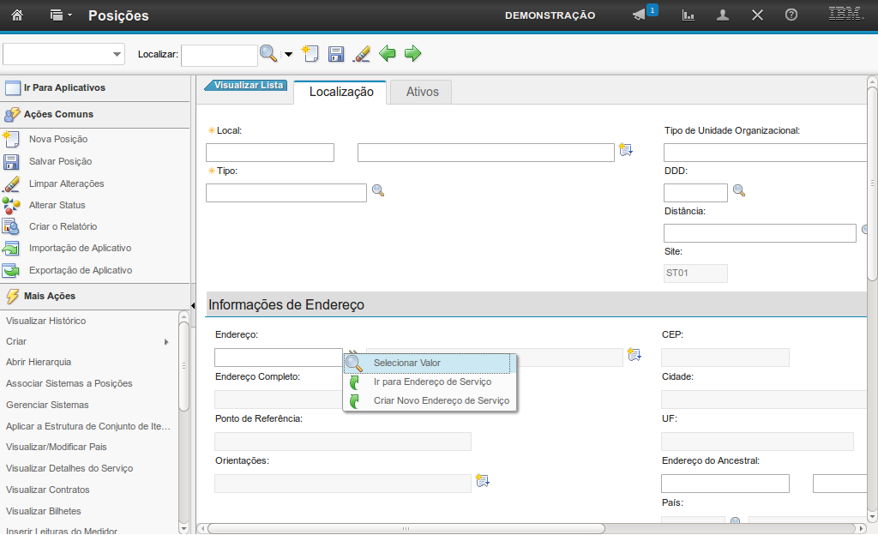This screenshot has width=878, height=535.
Task: Click the Home icon in header
Action: (17, 15)
